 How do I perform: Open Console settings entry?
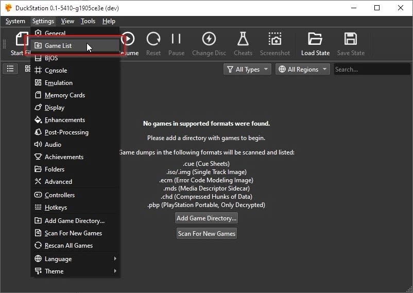click(75, 71)
